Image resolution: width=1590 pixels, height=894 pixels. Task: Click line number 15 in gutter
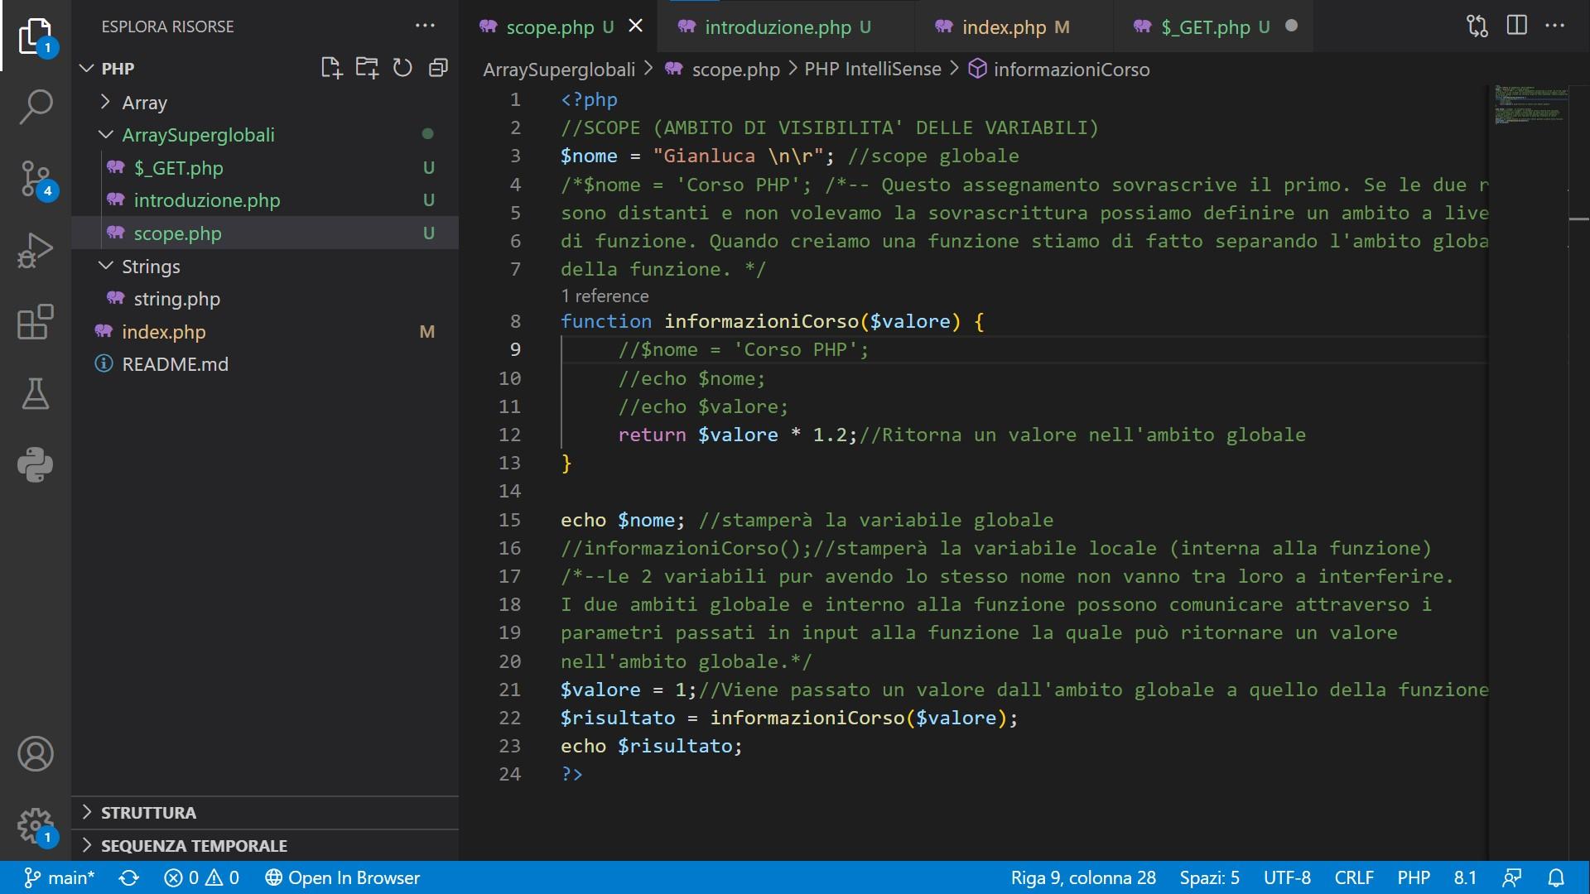coord(509,520)
